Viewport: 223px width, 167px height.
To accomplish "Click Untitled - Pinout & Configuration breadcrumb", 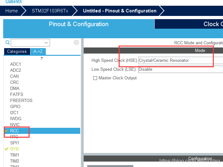I will click(120, 11).
